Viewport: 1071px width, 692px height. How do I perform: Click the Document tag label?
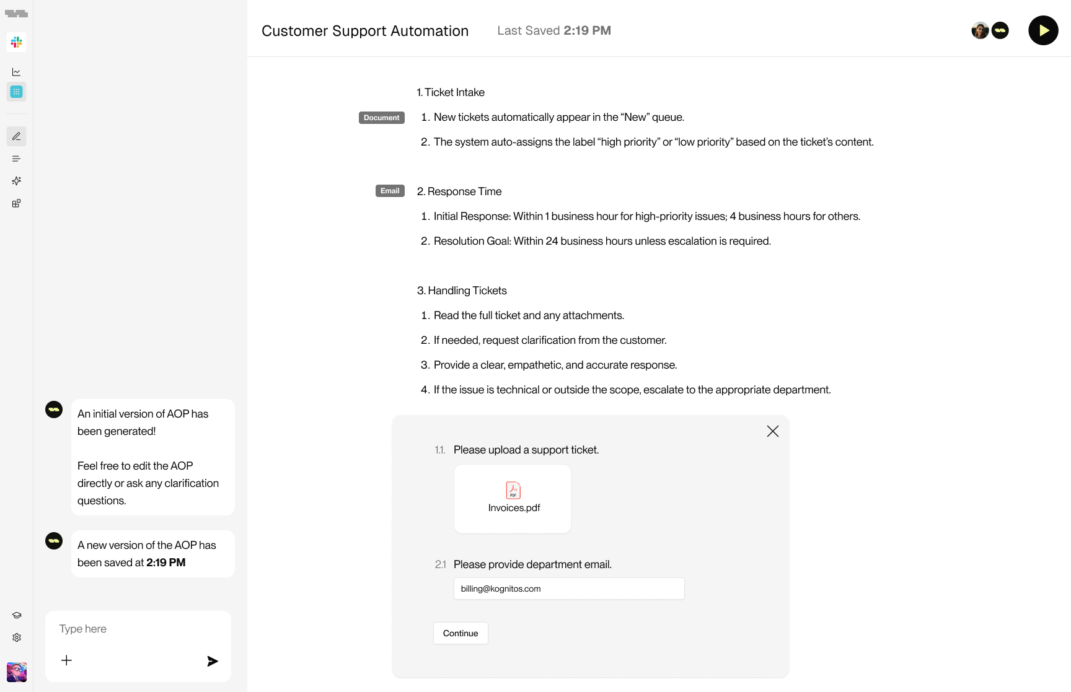point(382,118)
